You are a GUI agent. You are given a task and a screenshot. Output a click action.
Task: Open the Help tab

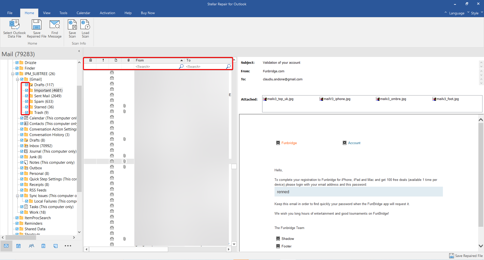pyautogui.click(x=128, y=13)
